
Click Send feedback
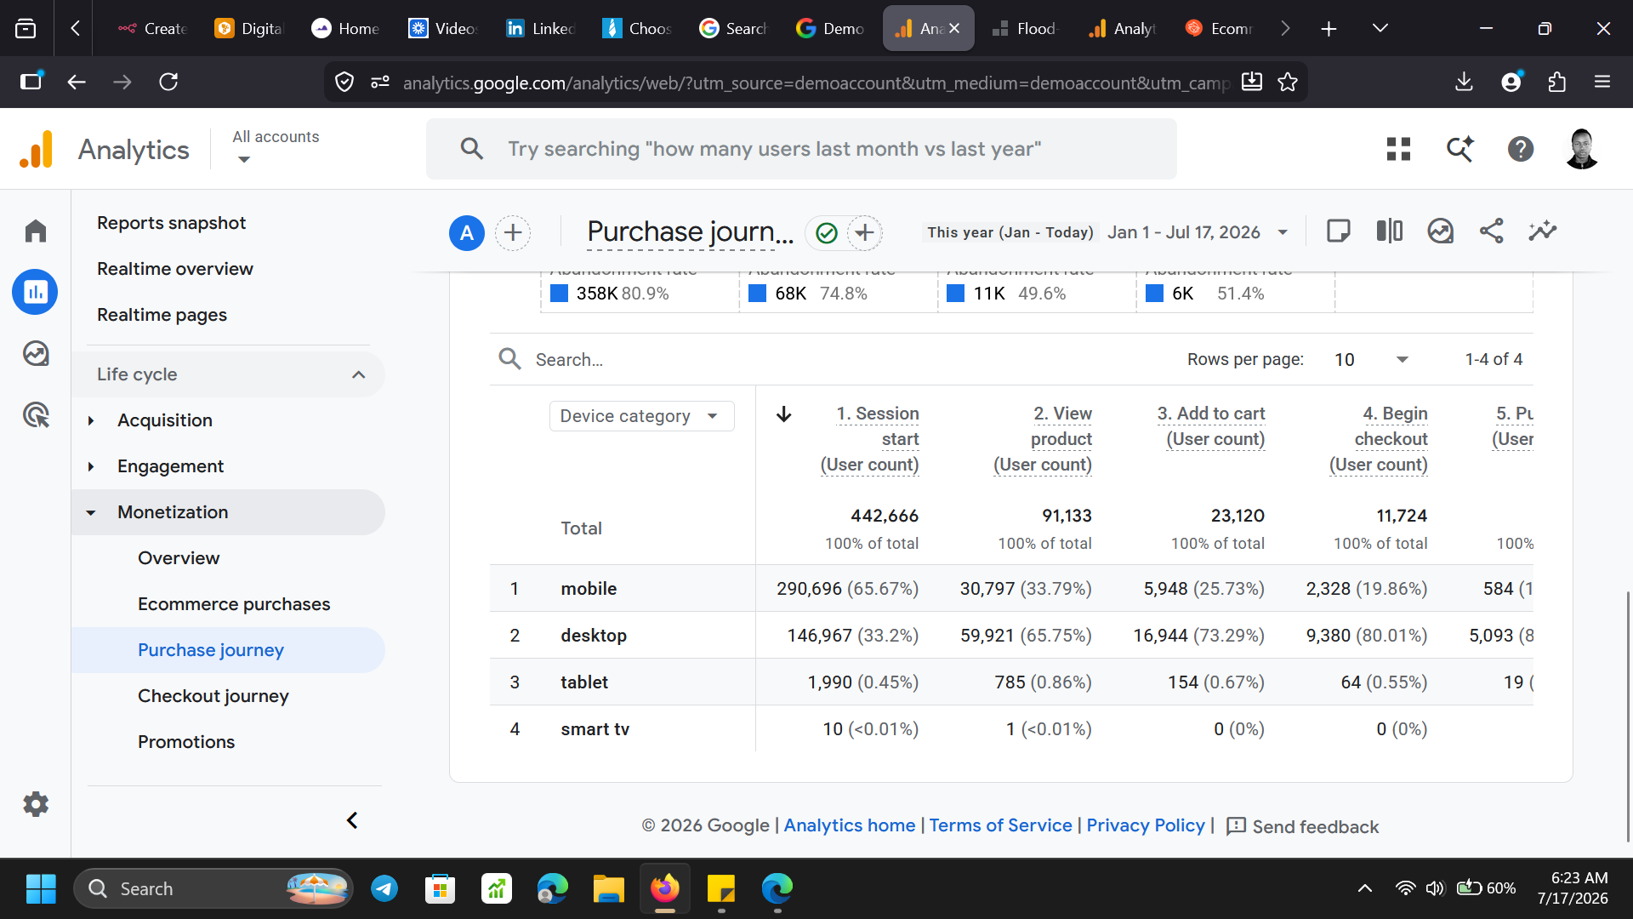[x=1302, y=826]
